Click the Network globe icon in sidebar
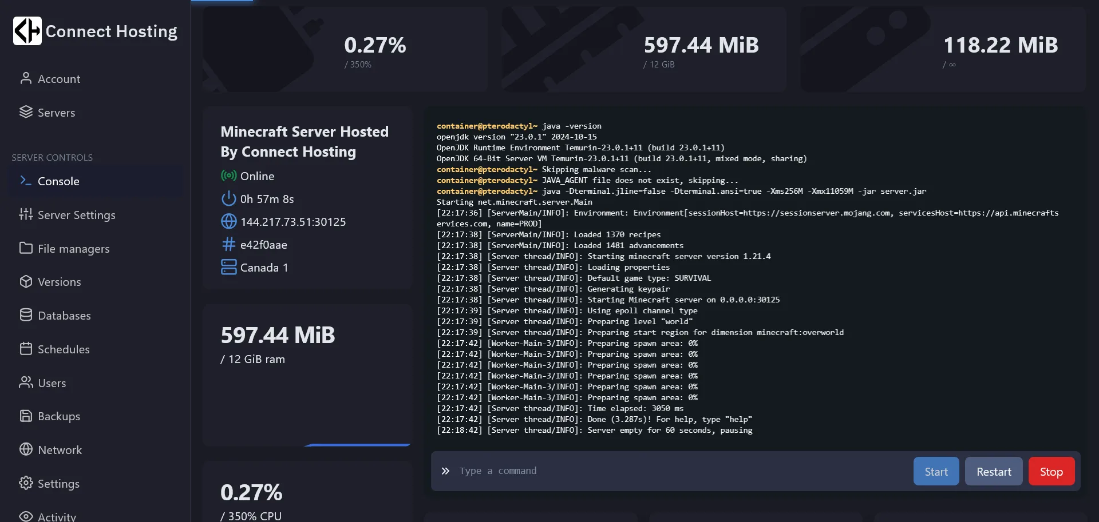The height and width of the screenshot is (522, 1099). tap(26, 449)
